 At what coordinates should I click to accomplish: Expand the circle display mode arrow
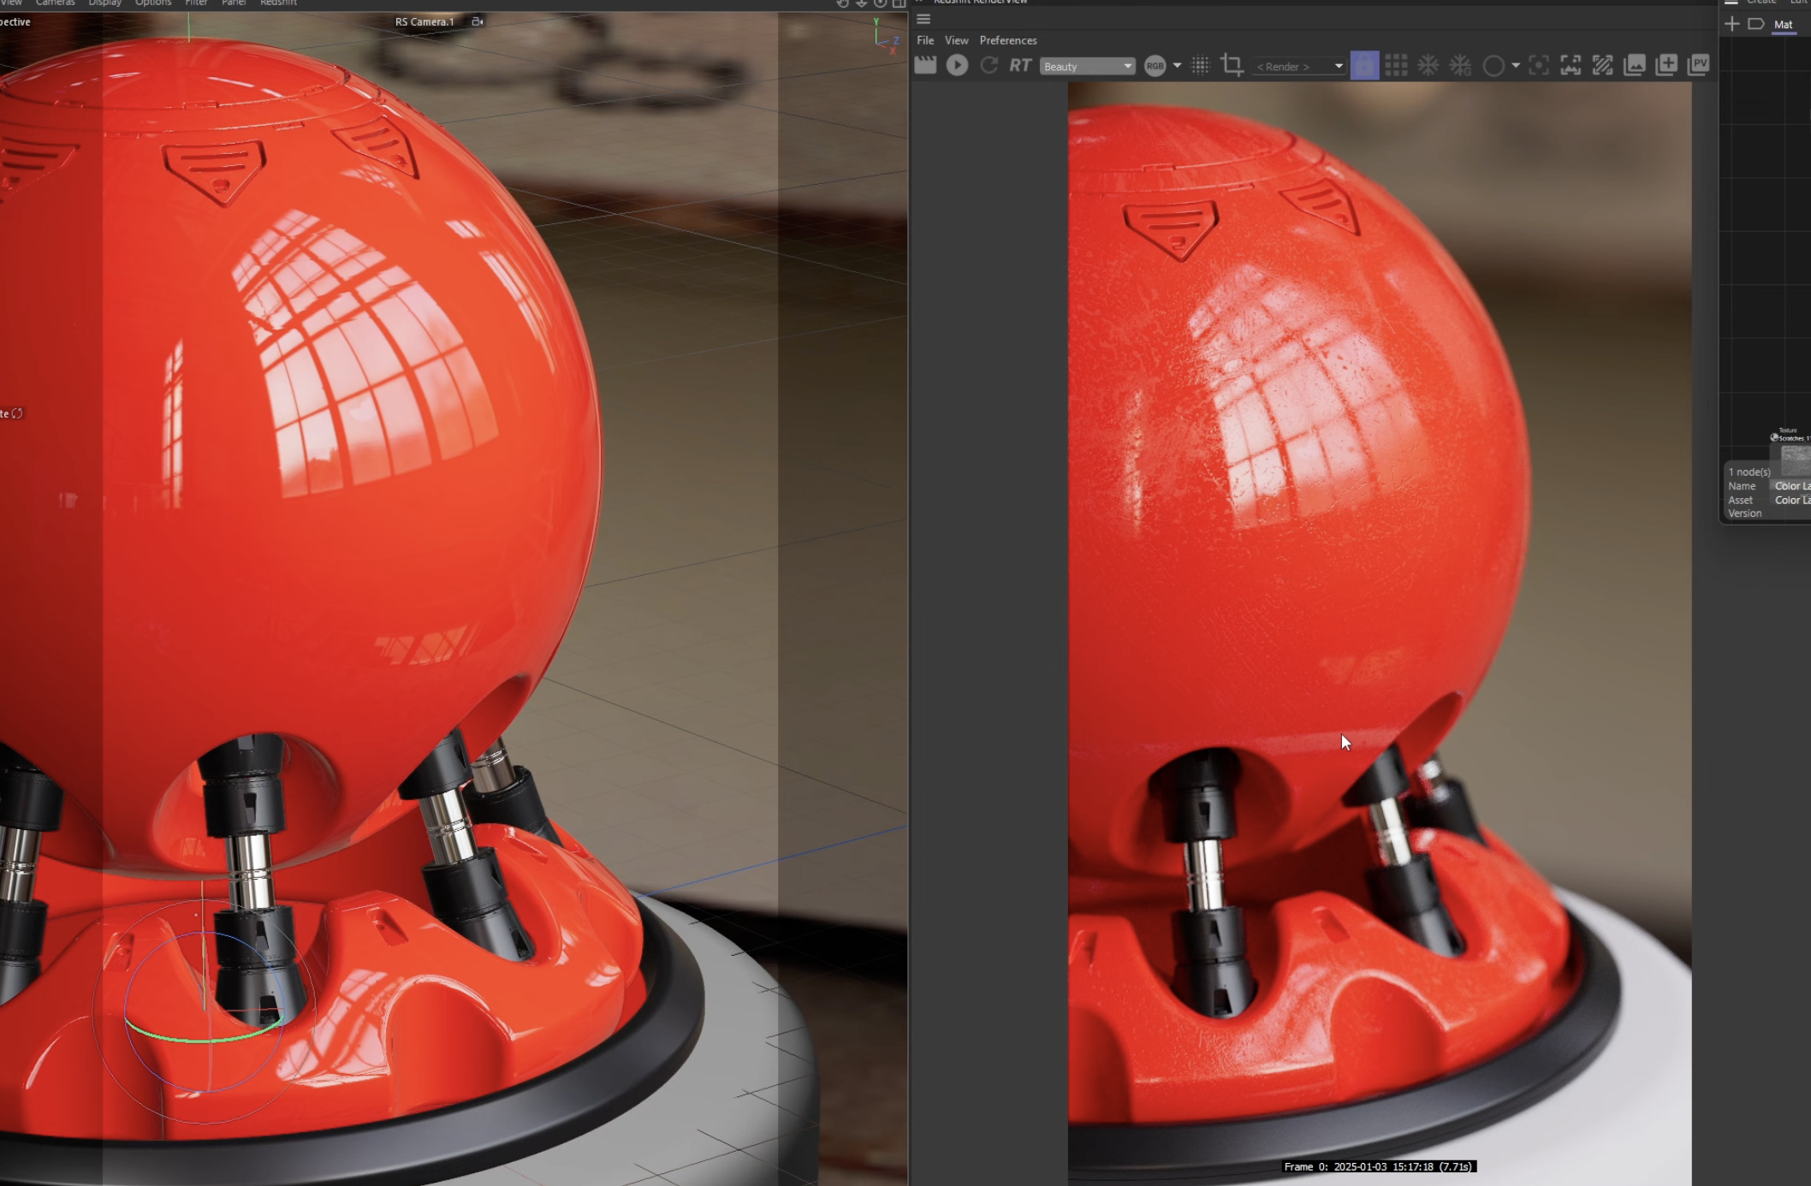1515,66
